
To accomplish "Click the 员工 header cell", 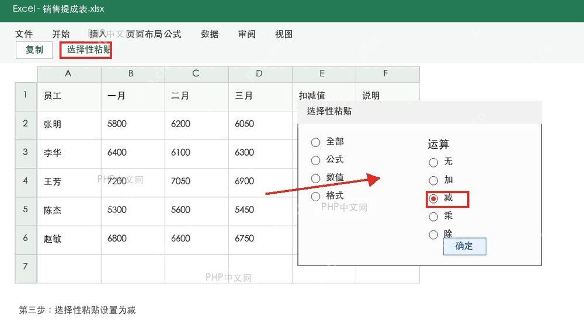I will [x=69, y=96].
